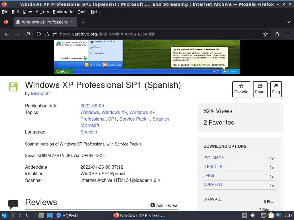Viewport: 294px width, 220px height.
Task: Click publication date 2002-09-09 link
Action: click(x=92, y=106)
